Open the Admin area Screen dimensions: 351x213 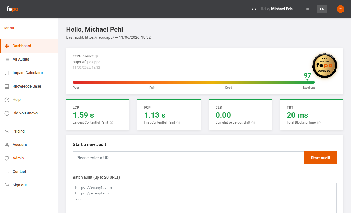[29, 158]
